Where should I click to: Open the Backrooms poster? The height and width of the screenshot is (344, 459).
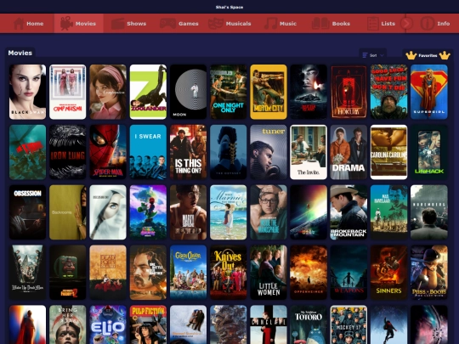coord(68,212)
